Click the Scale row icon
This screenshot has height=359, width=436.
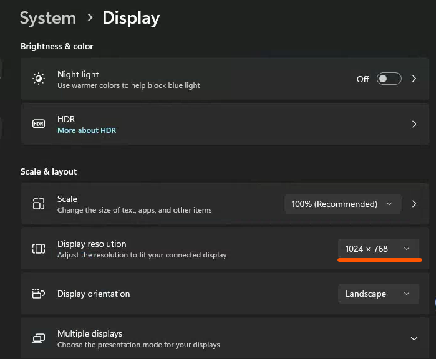pos(39,204)
